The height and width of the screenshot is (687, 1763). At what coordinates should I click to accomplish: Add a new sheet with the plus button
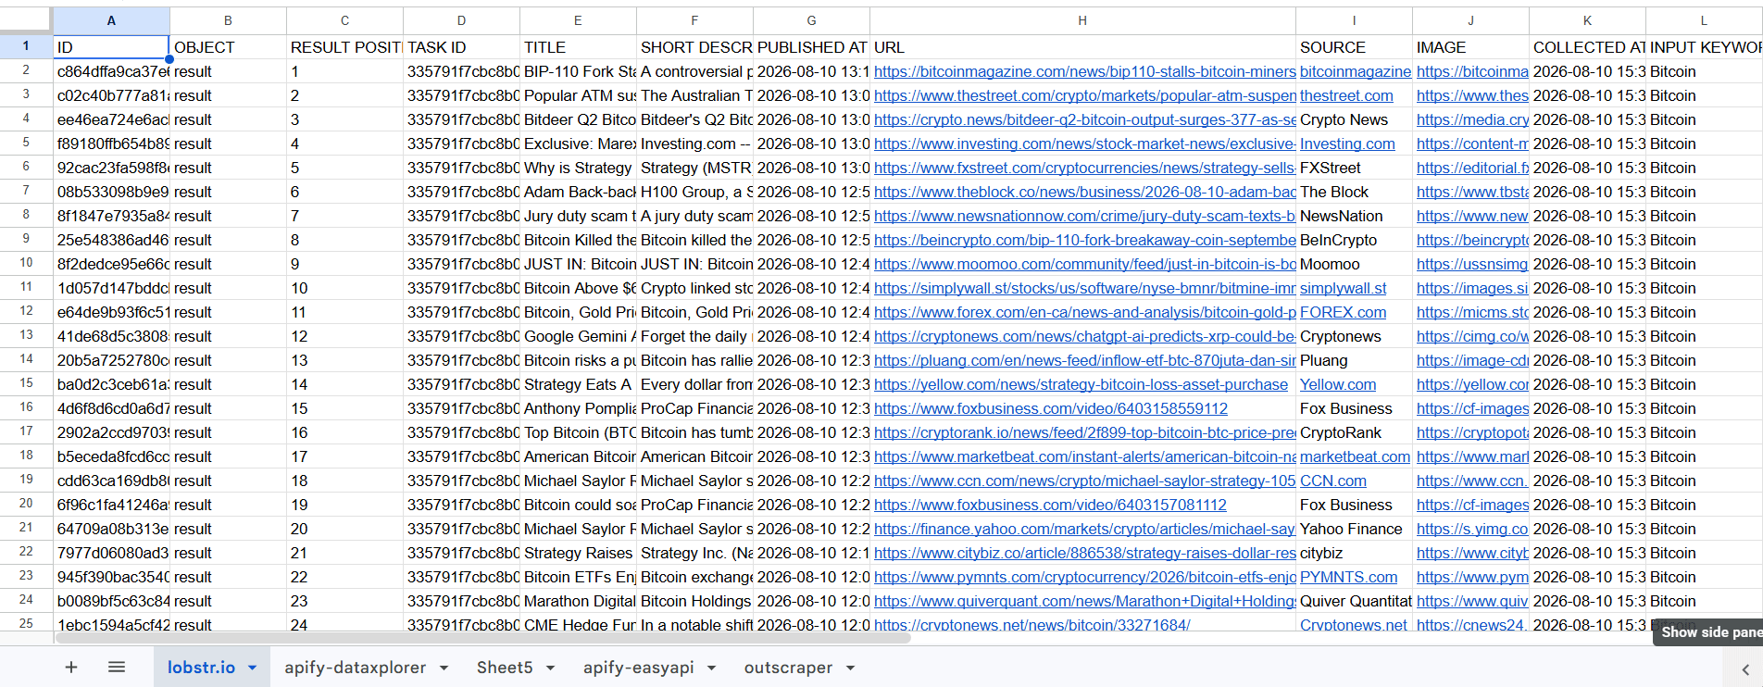71,667
